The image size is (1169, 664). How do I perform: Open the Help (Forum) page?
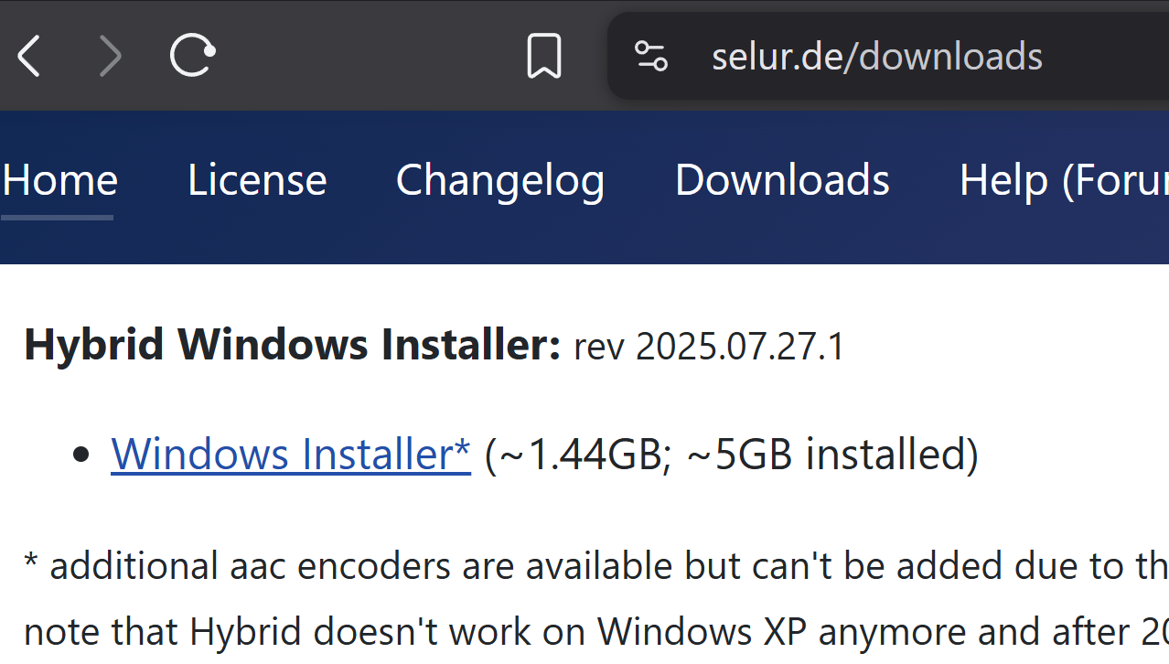[x=1052, y=179]
